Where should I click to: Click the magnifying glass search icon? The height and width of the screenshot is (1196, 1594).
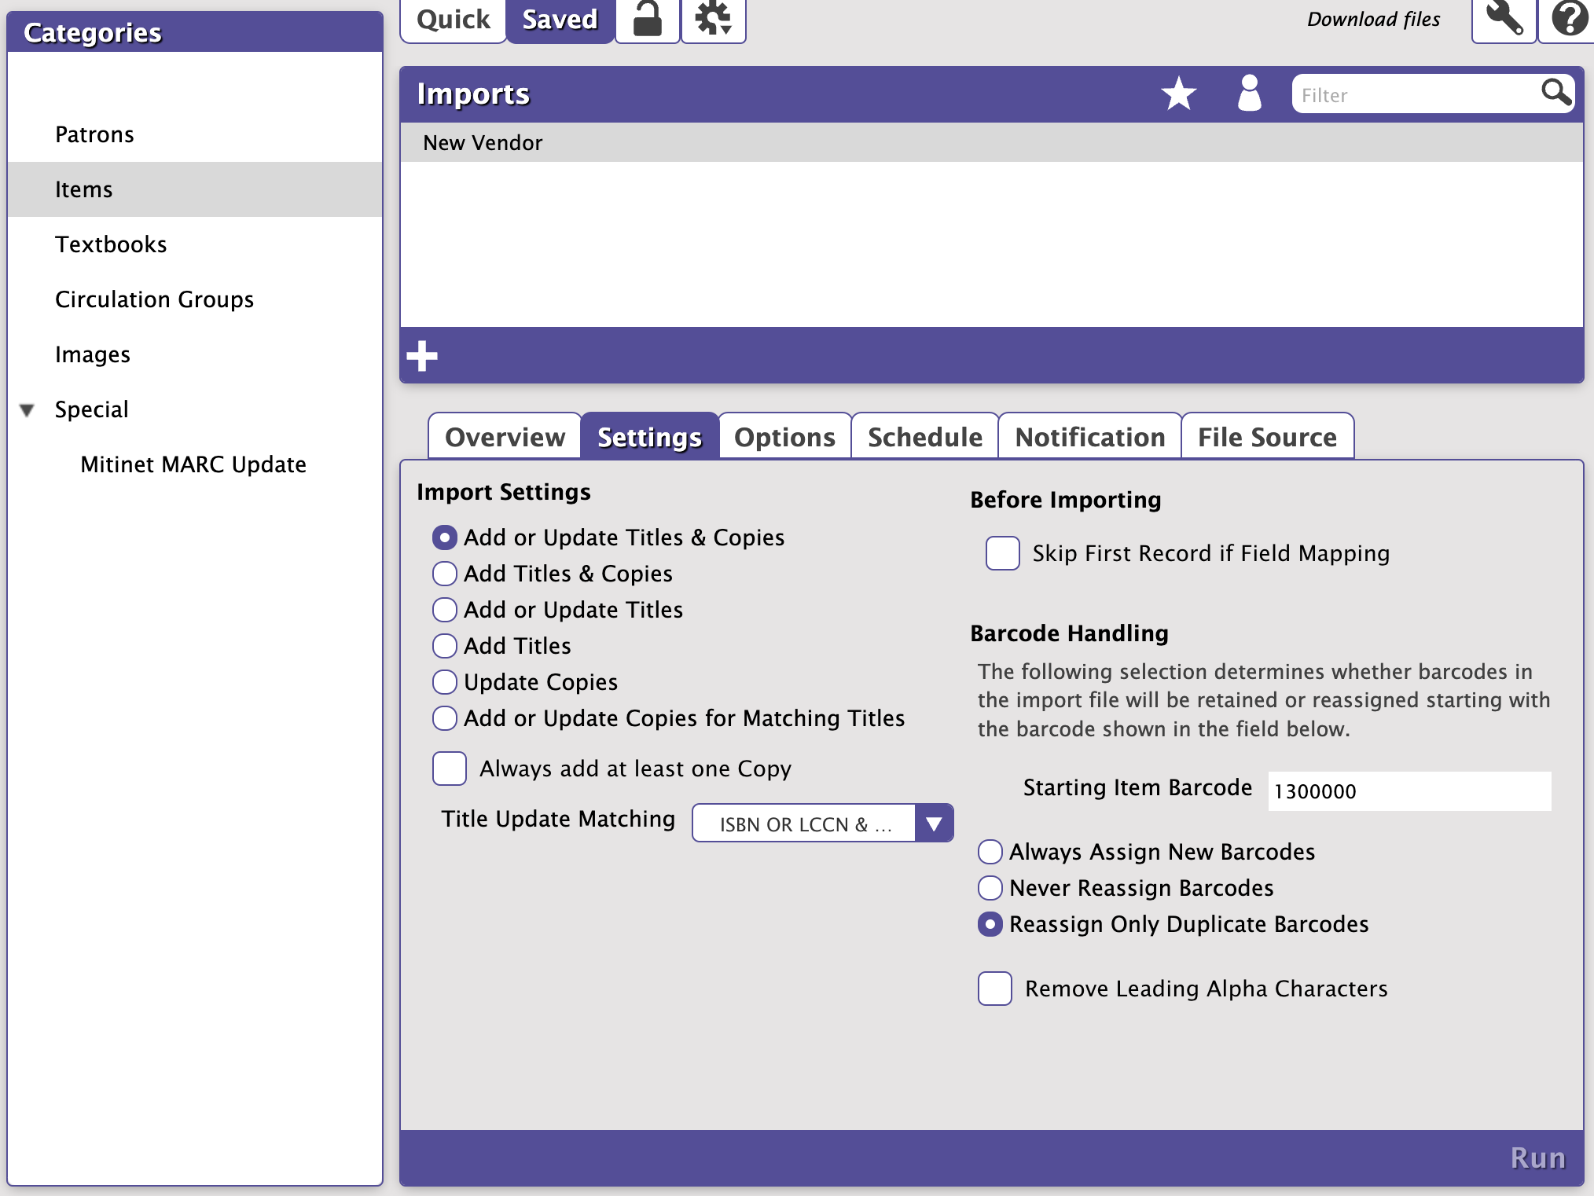point(1555,94)
